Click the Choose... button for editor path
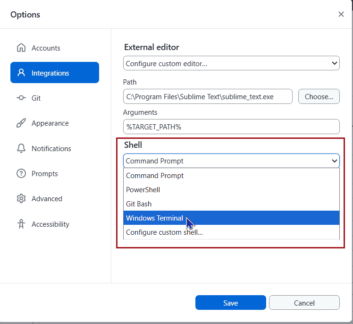The width and height of the screenshot is (353, 324). click(x=319, y=96)
